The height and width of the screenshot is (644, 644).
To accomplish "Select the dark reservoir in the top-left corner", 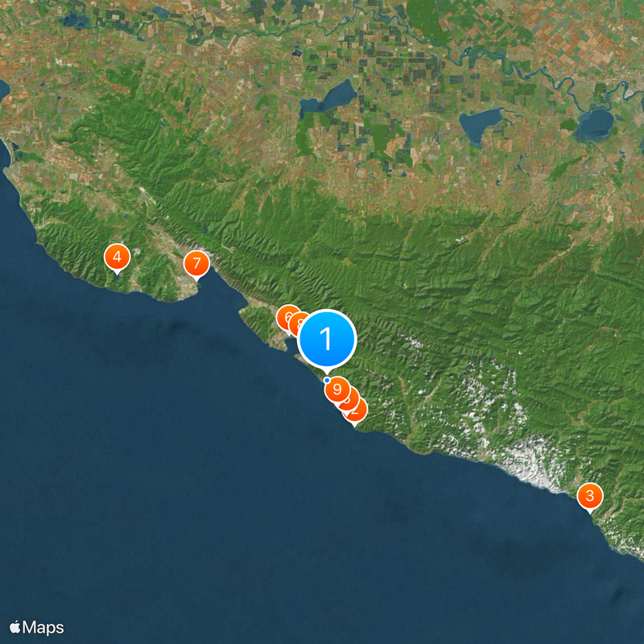I will pyautogui.click(x=75, y=19).
